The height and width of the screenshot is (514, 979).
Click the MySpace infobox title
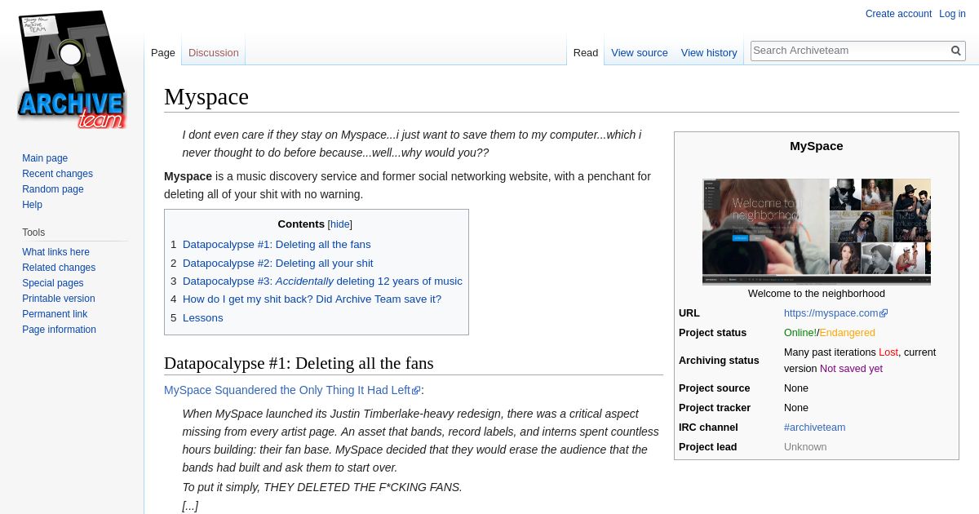coord(817,146)
